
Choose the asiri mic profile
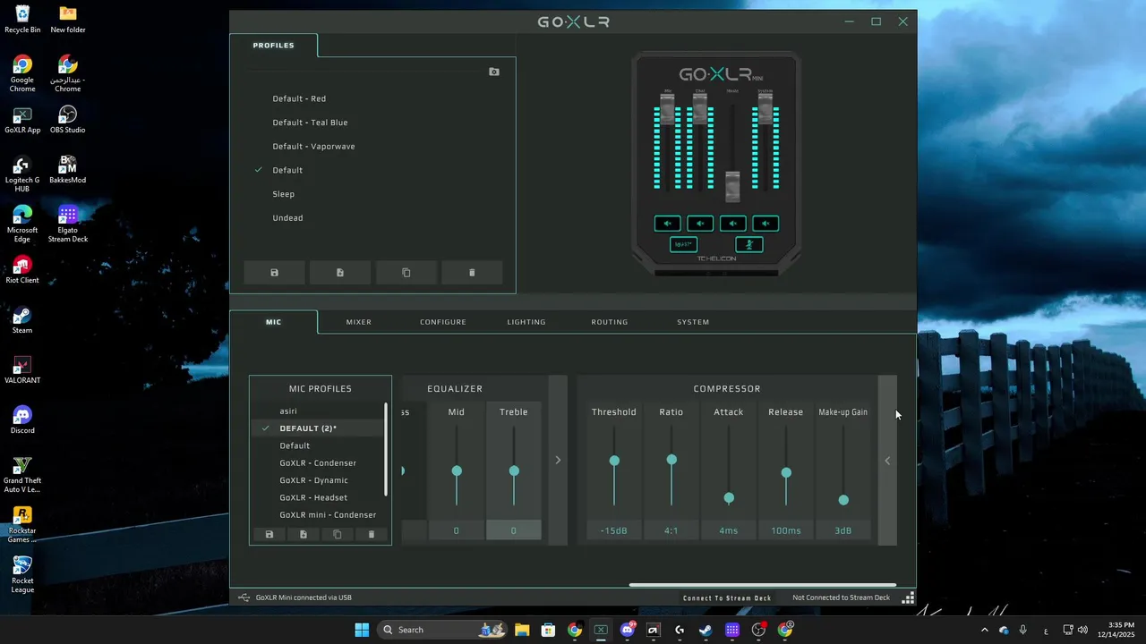288,411
